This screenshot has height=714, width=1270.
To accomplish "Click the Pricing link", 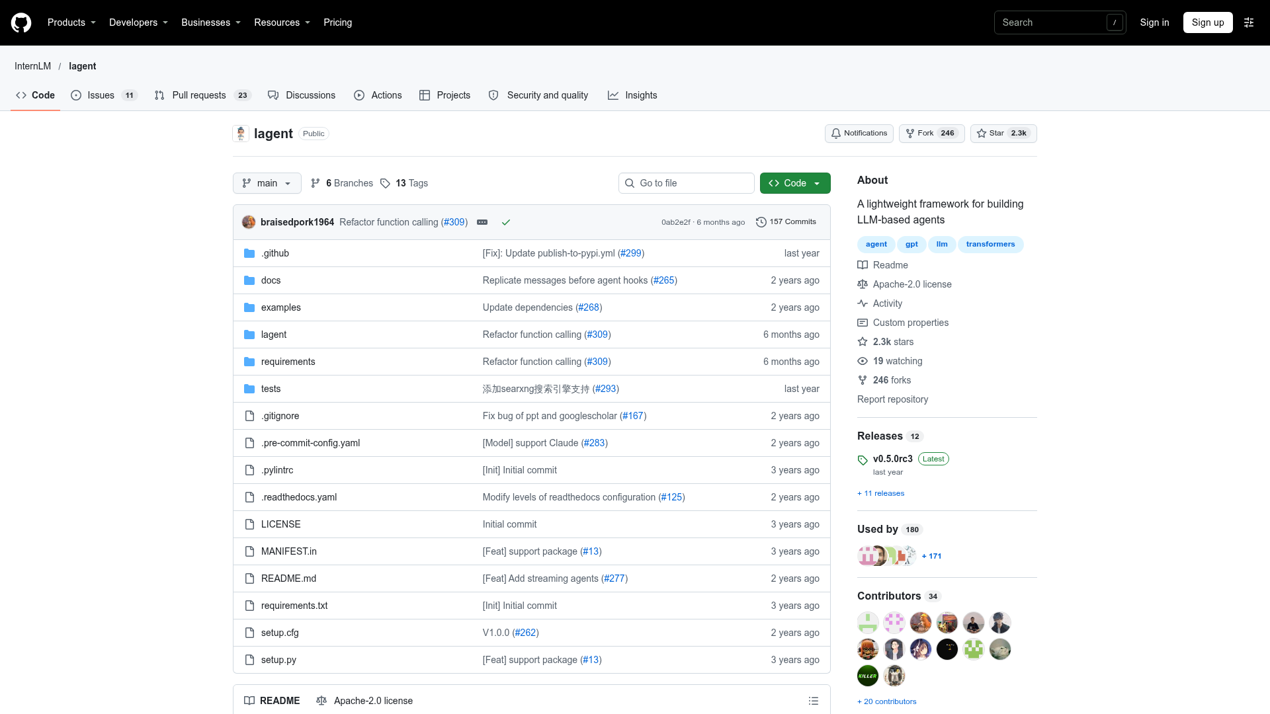I will click(338, 22).
